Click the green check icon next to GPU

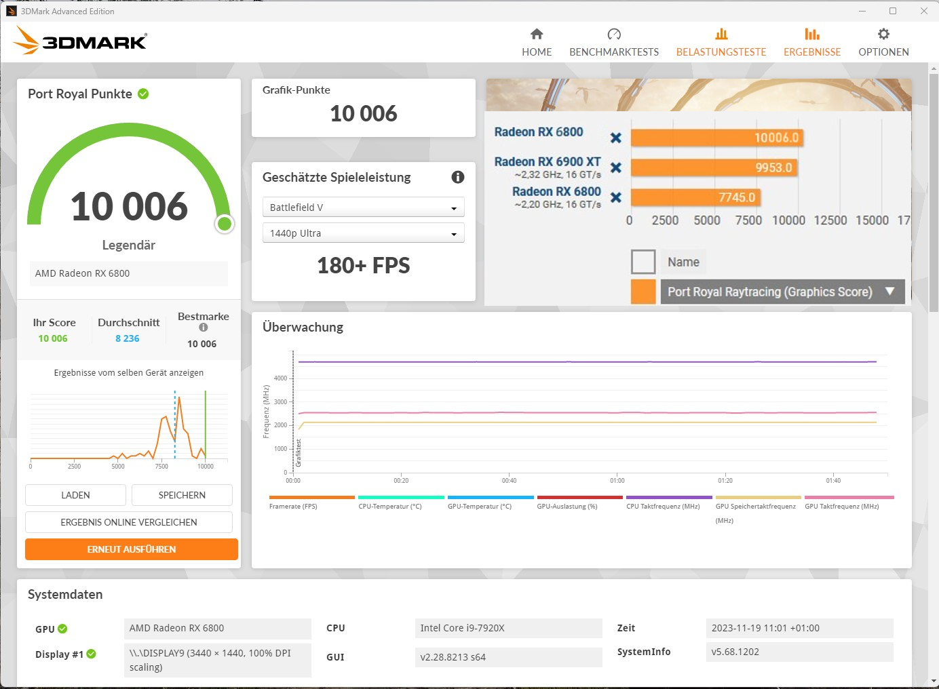coord(62,629)
